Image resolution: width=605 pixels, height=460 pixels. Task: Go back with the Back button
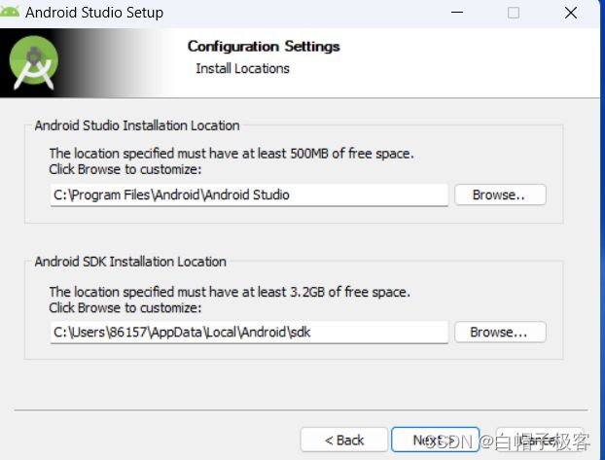click(344, 440)
